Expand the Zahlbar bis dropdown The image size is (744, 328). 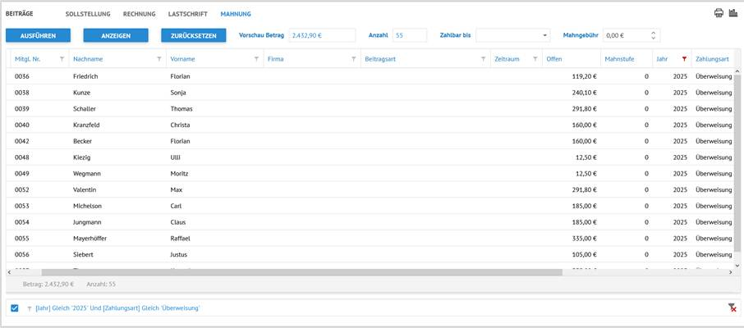pos(544,35)
